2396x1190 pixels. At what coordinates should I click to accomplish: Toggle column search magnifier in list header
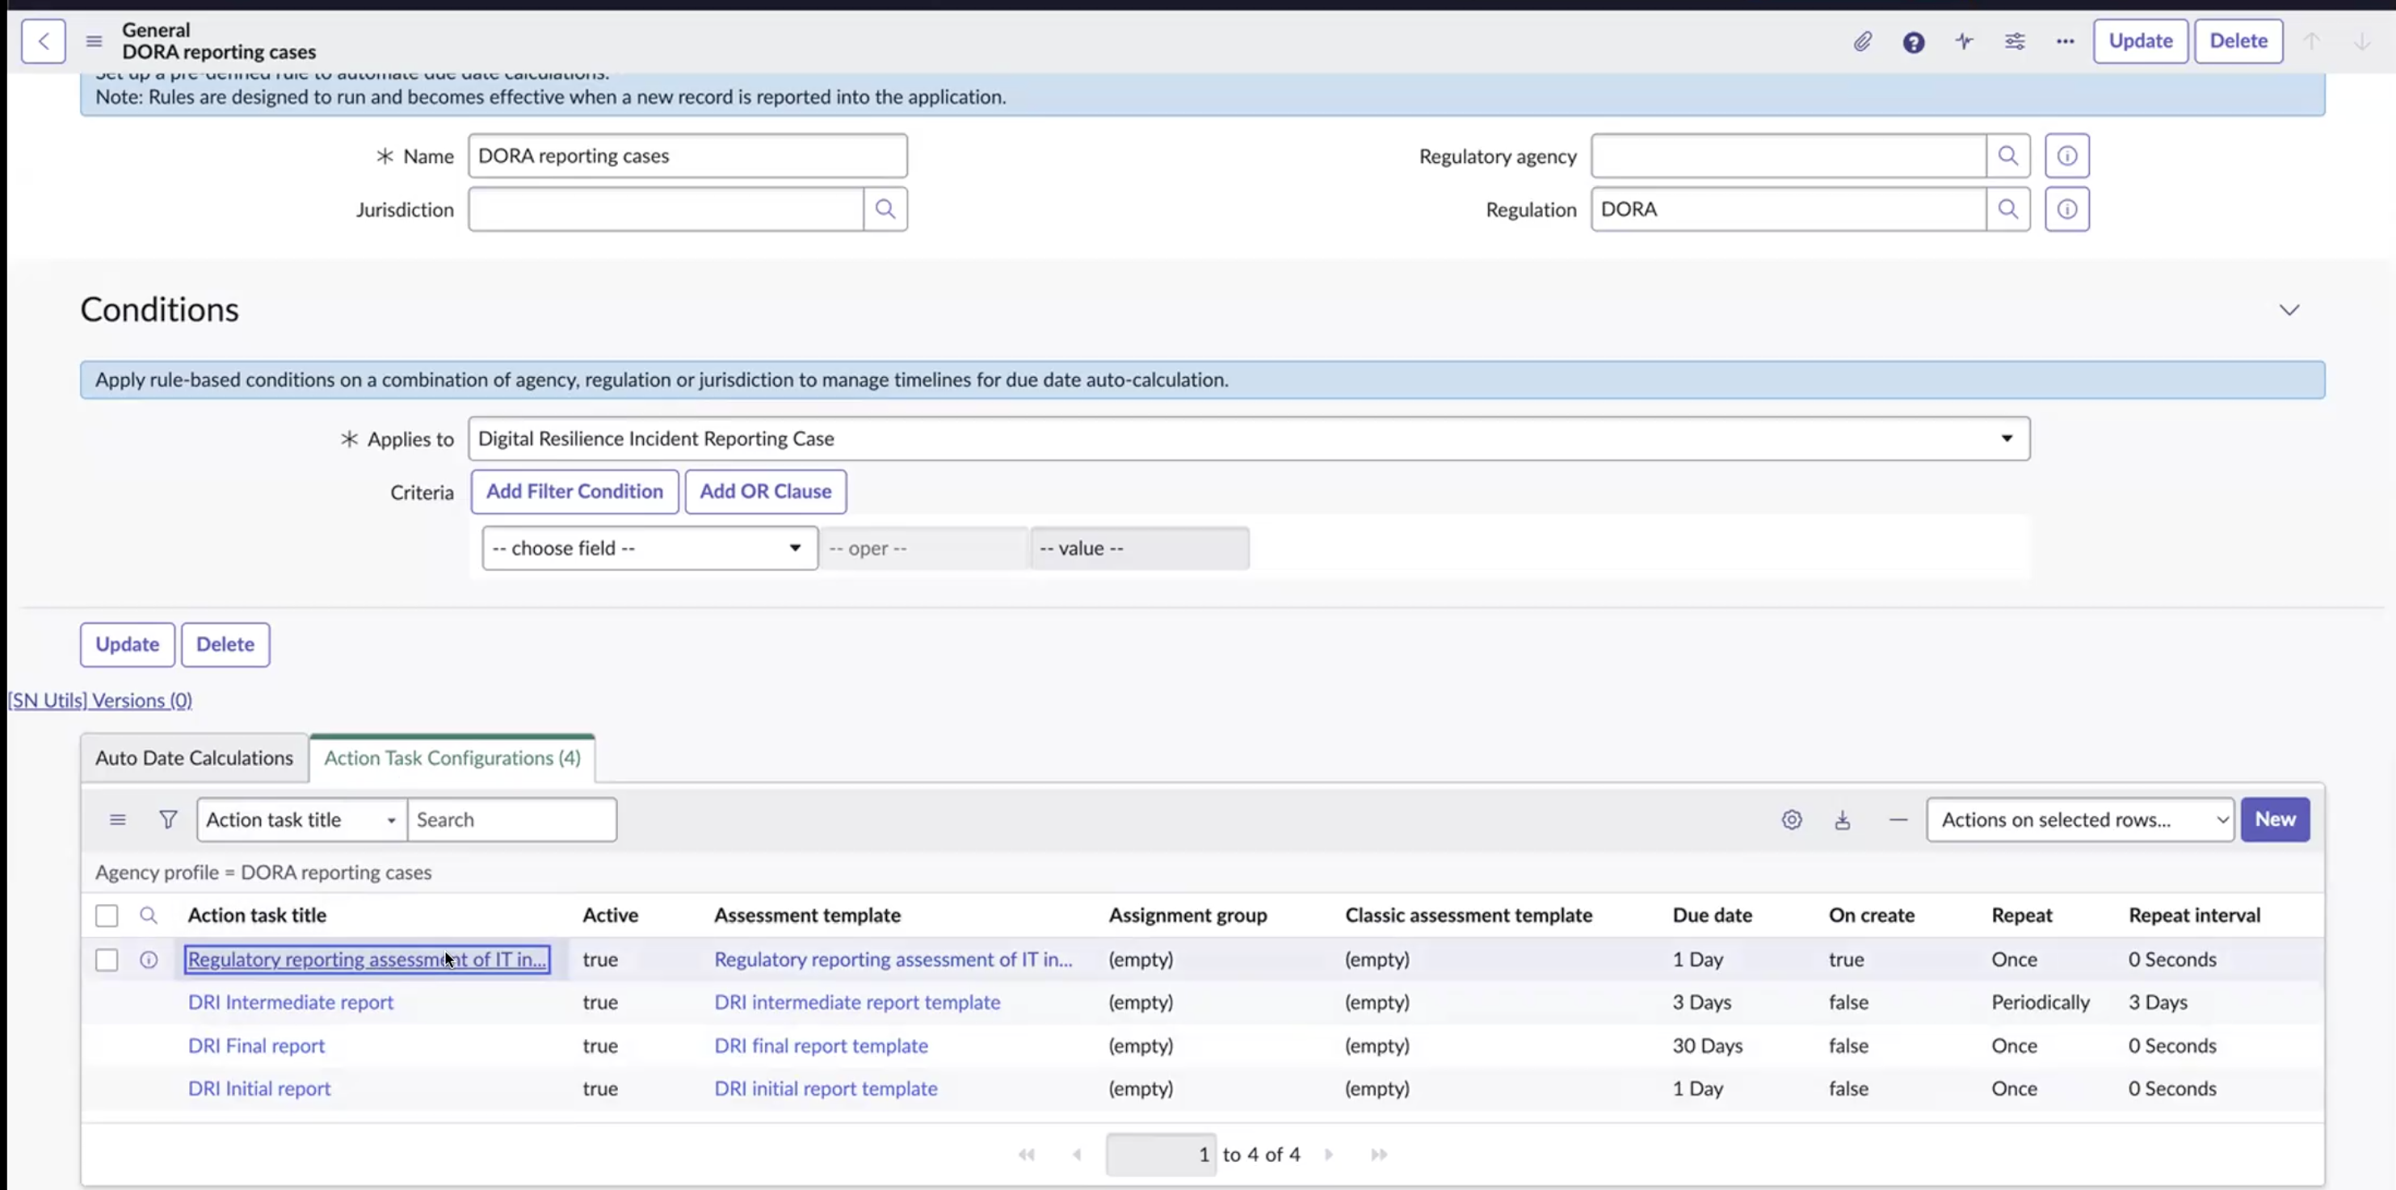pos(149,915)
